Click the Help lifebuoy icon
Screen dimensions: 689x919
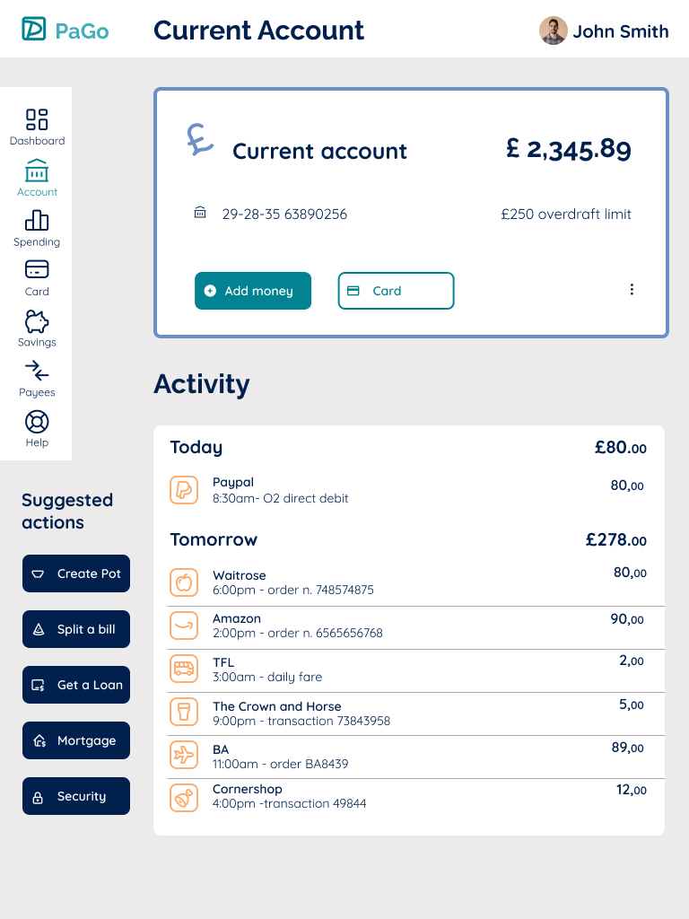pyautogui.click(x=37, y=422)
